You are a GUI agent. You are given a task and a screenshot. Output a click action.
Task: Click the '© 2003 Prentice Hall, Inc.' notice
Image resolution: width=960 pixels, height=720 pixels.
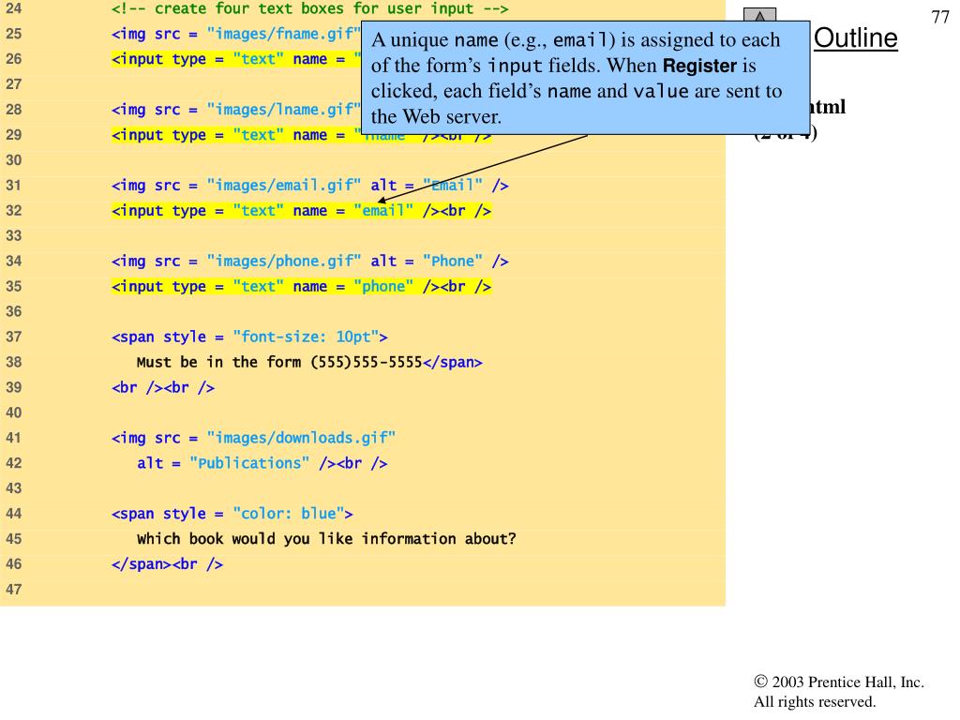pos(839,682)
